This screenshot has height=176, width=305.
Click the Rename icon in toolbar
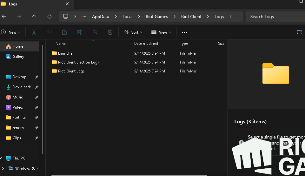pos(80,32)
